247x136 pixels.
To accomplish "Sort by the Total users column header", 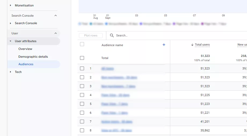I will [202, 45].
